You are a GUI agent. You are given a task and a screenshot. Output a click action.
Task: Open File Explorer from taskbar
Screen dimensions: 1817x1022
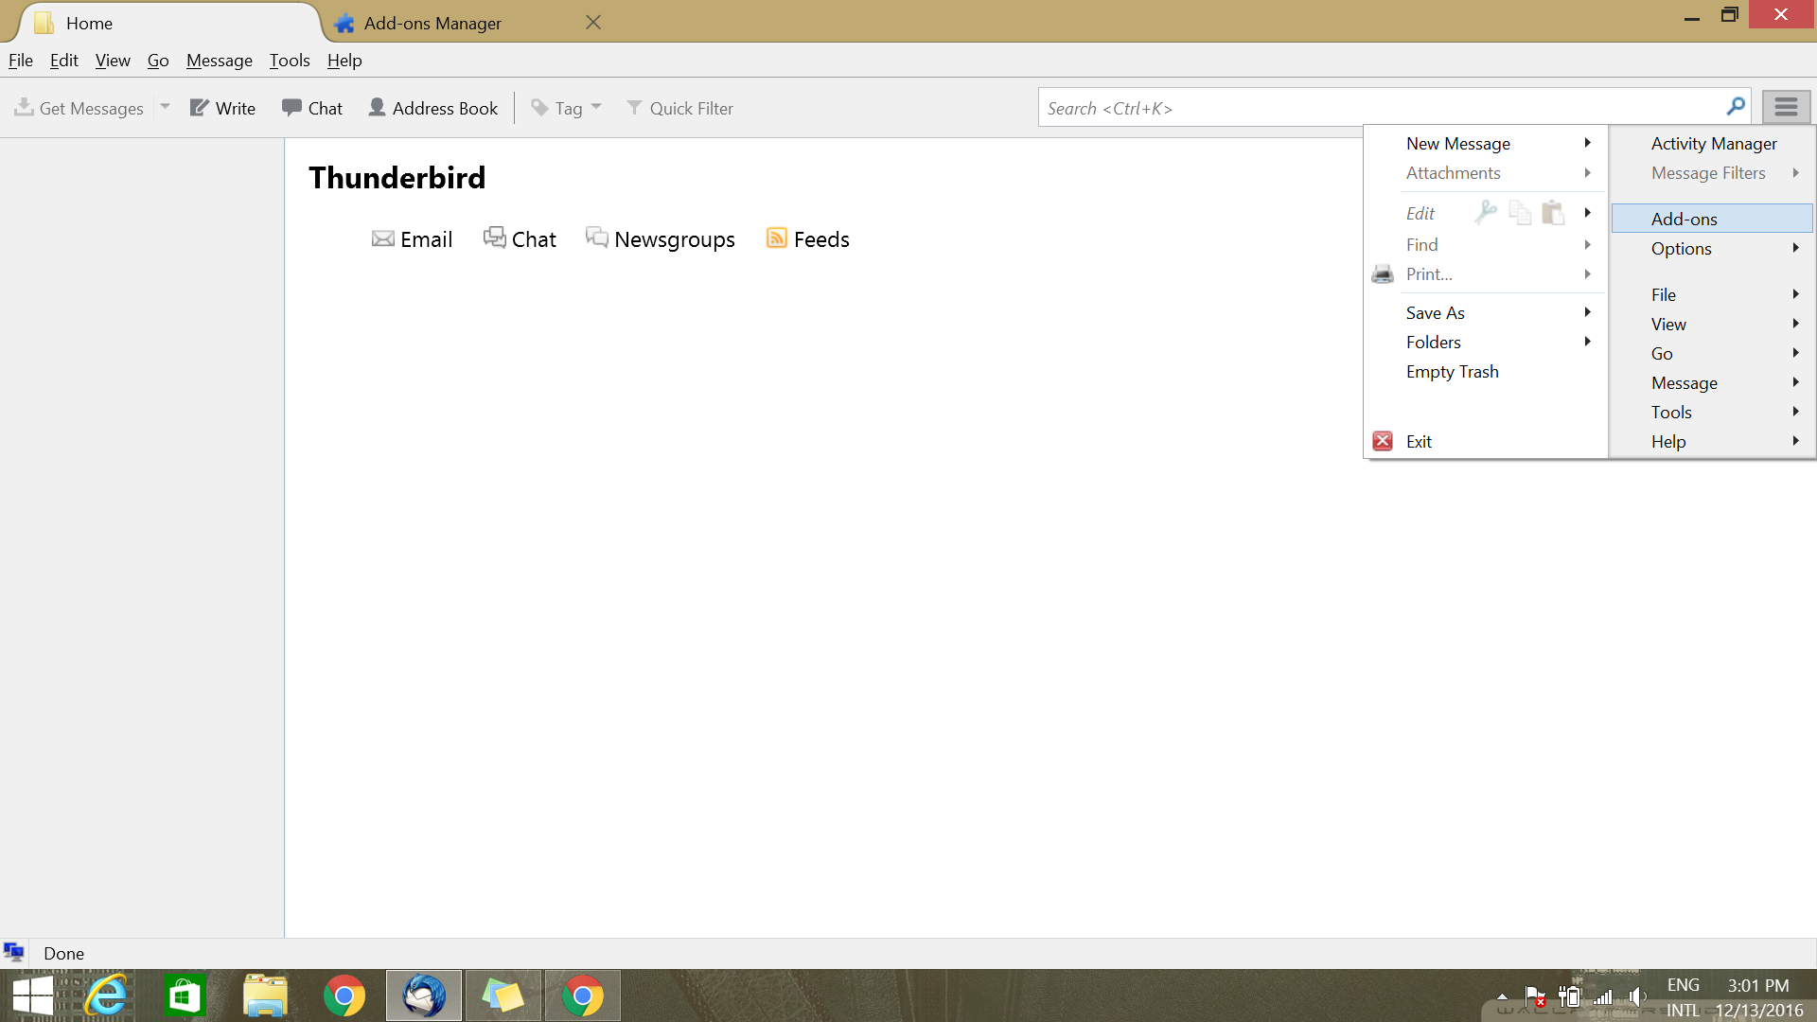pos(265,996)
